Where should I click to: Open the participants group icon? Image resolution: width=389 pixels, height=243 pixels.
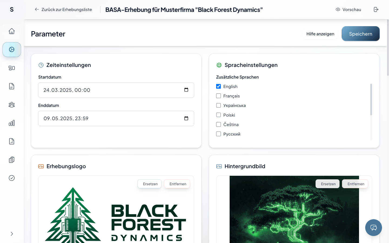click(12, 104)
